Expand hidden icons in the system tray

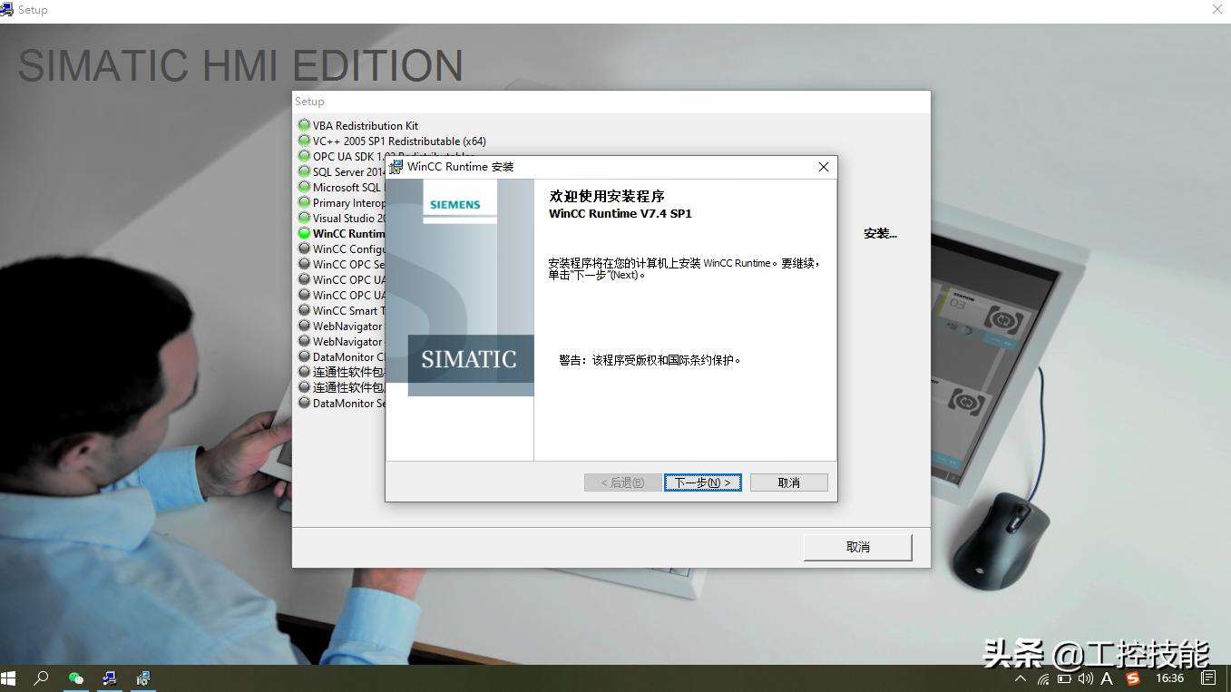coord(1020,677)
